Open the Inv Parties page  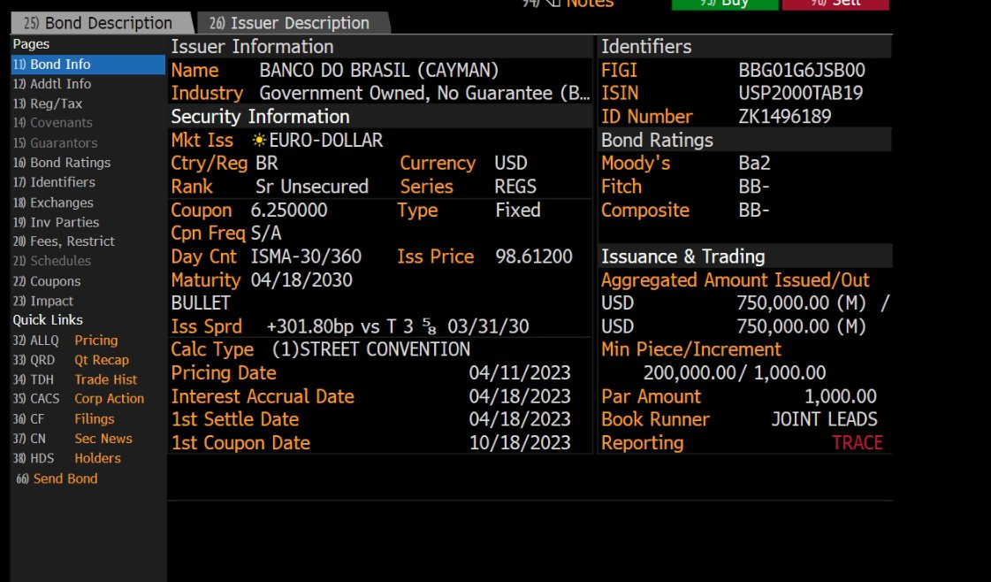tap(56, 223)
